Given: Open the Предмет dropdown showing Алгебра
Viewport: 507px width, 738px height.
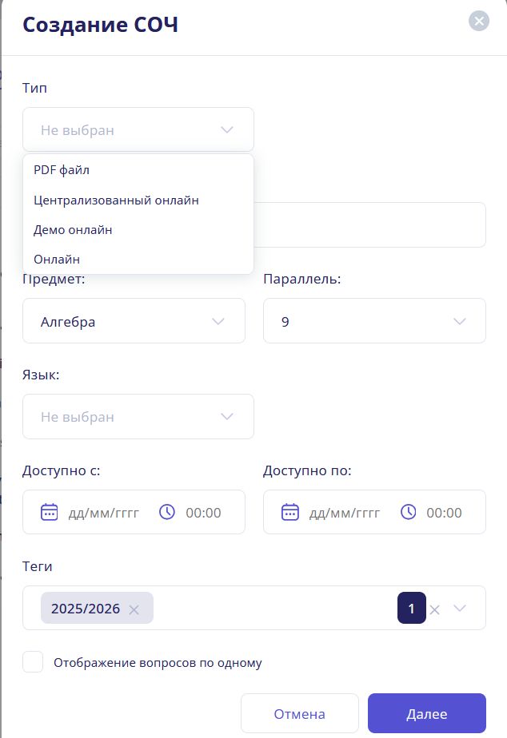Looking at the screenshot, I should point(134,320).
